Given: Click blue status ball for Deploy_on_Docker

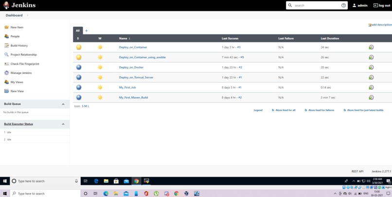Looking at the screenshot, I should tap(79, 67).
